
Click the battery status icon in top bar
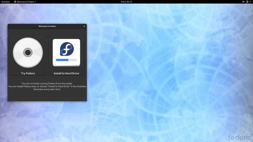click(x=247, y=2)
